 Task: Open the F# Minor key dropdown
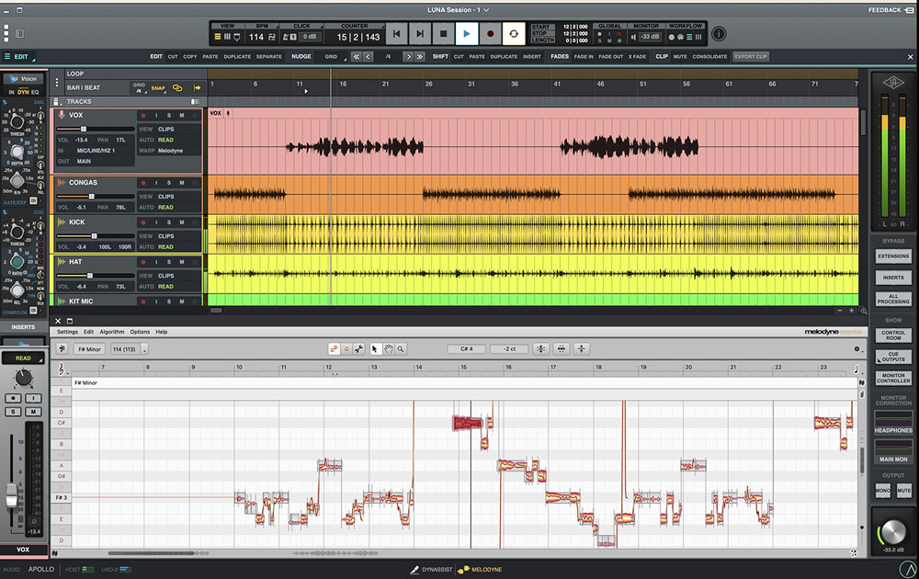pyautogui.click(x=90, y=349)
